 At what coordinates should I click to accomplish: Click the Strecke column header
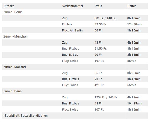pyautogui.click(x=9, y=6)
